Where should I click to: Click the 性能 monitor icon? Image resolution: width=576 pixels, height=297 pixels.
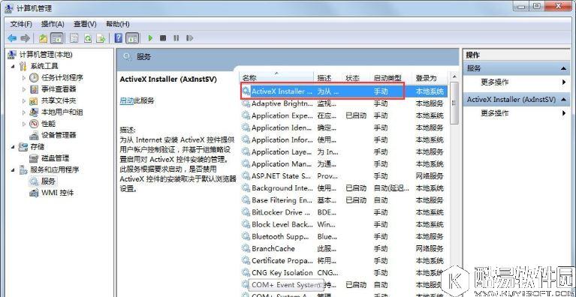[34, 124]
